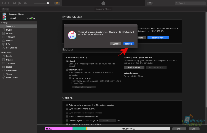Toggle Prefer standard definition videos
Image resolution: width=207 pixels, height=133 pixels.
67,116
